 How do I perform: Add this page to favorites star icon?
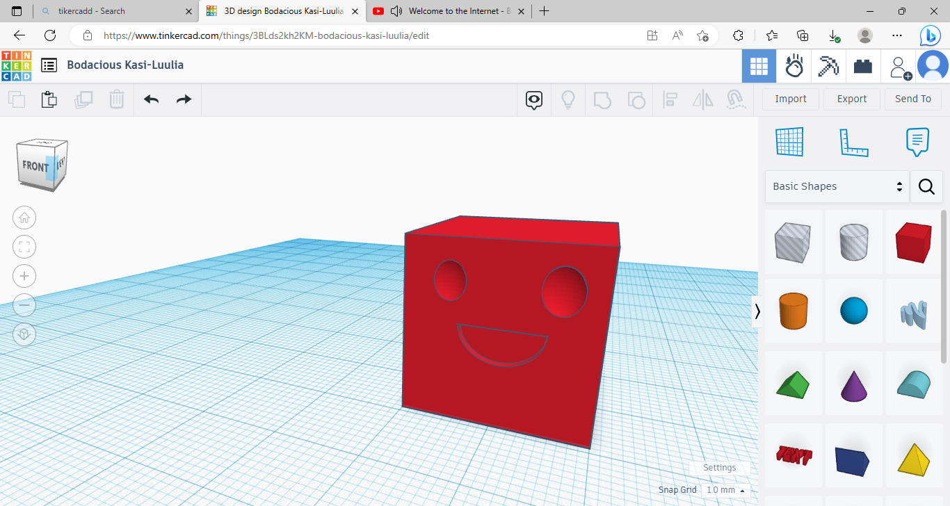702,35
